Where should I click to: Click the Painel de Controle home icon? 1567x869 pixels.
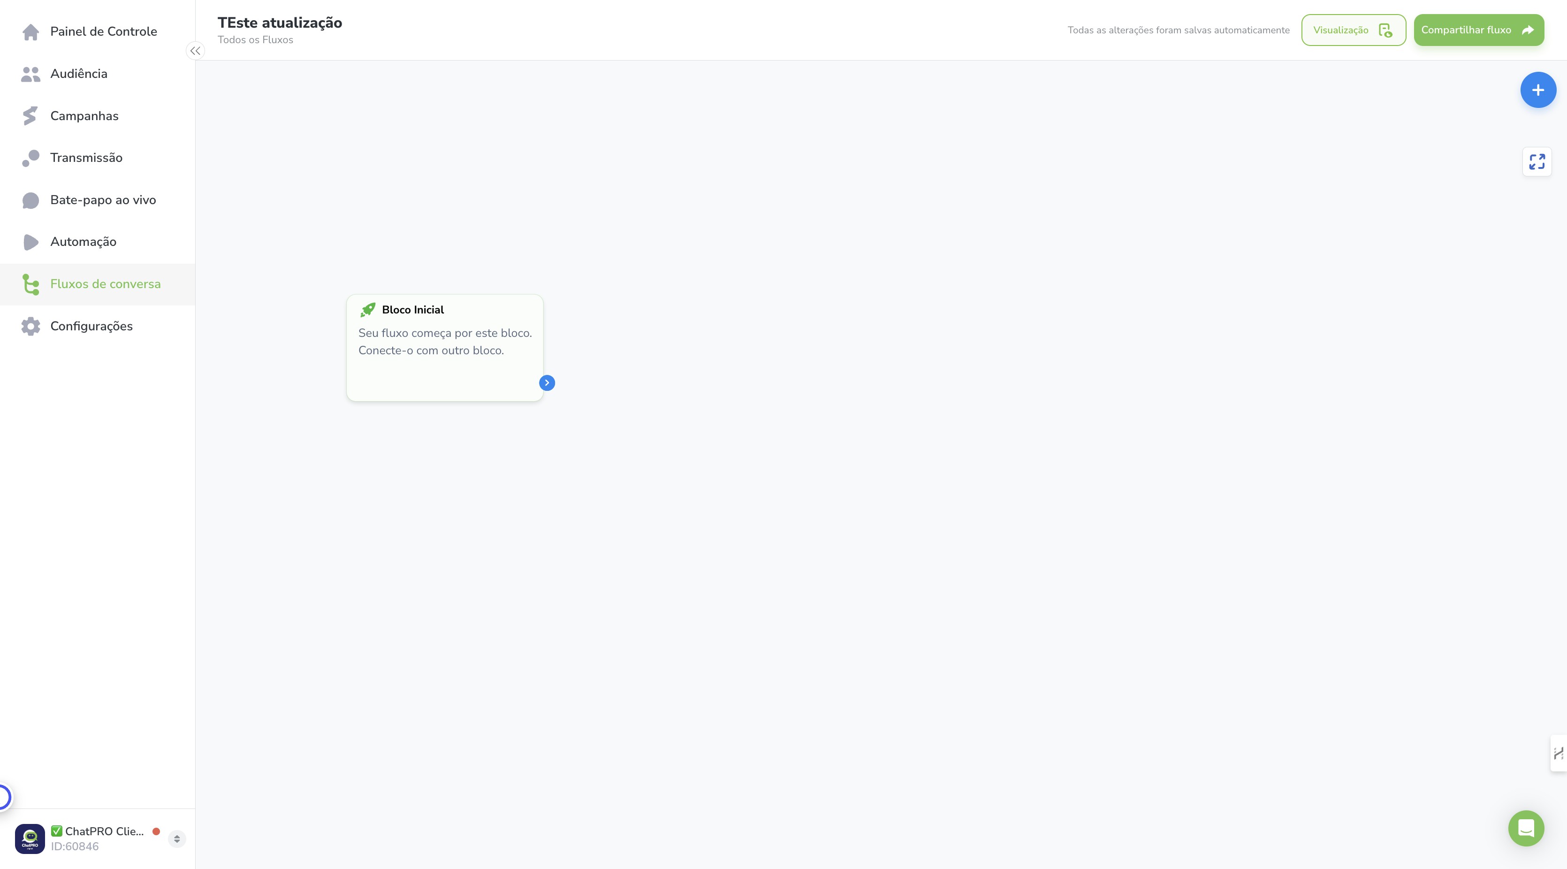click(x=30, y=31)
